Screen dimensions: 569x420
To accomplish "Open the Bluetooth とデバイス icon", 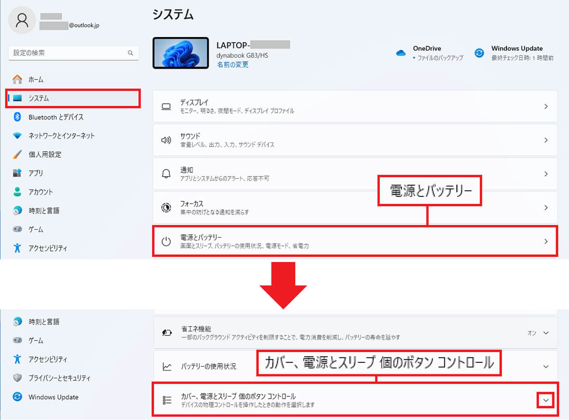I will point(18,117).
